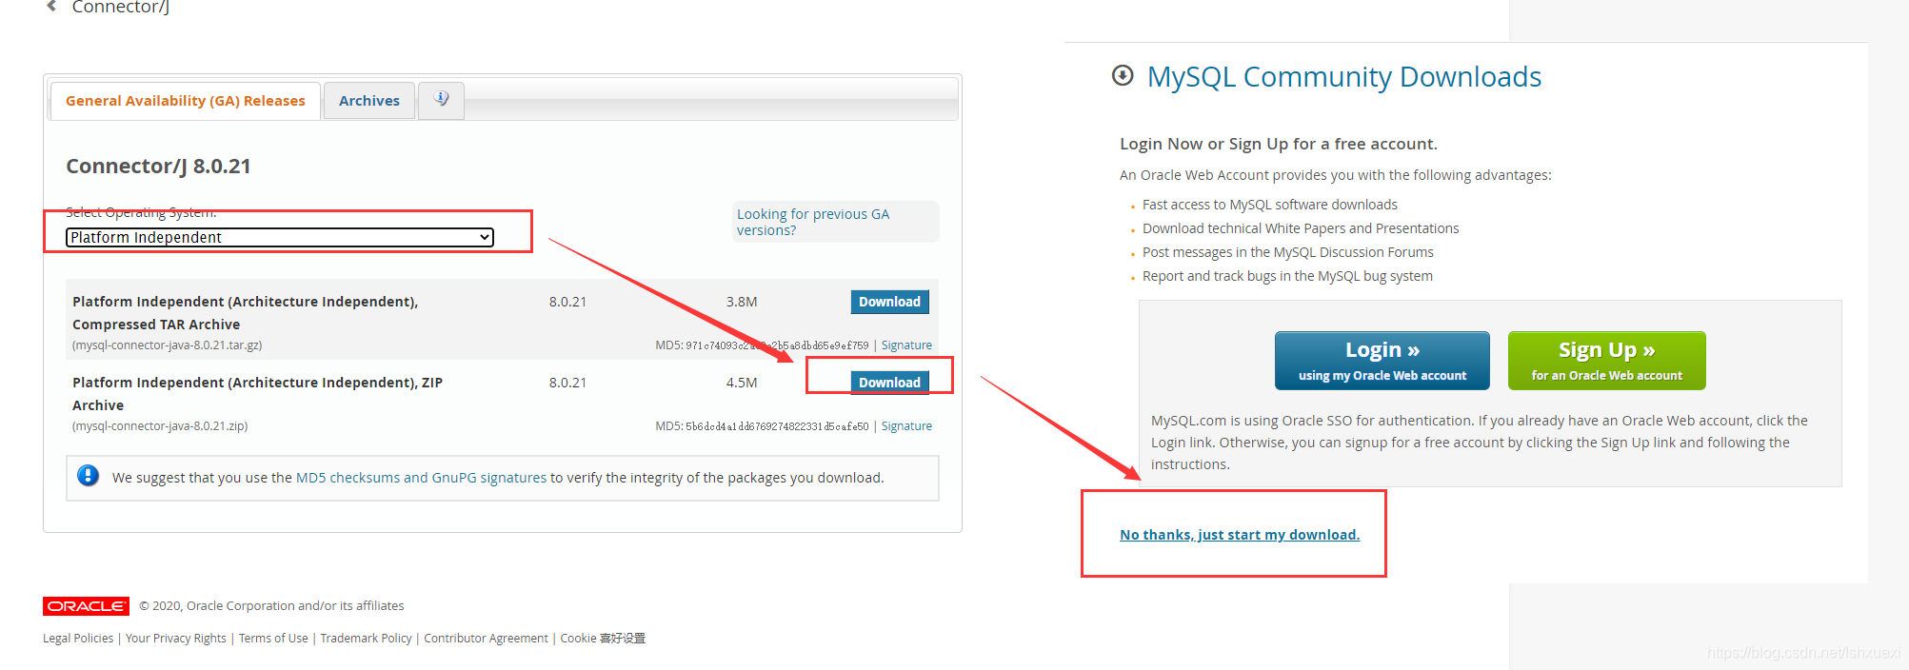This screenshot has width=1909, height=670.
Task: Open the info icon tab
Action: pyautogui.click(x=441, y=100)
